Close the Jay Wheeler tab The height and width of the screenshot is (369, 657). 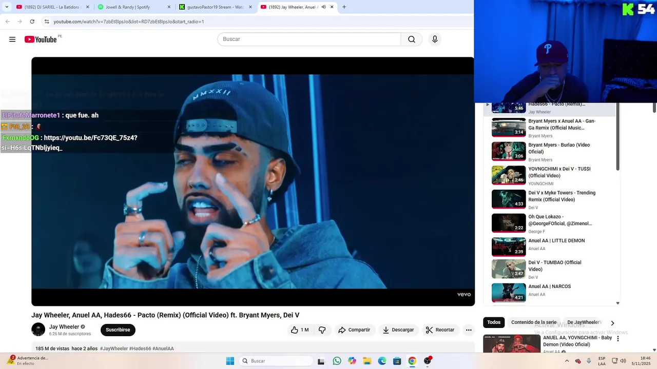click(332, 7)
